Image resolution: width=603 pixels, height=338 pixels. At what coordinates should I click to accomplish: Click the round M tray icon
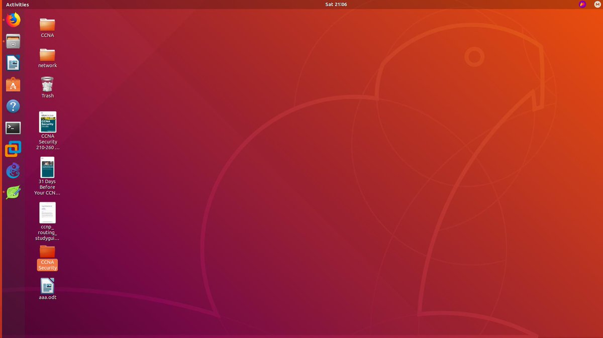click(x=596, y=5)
